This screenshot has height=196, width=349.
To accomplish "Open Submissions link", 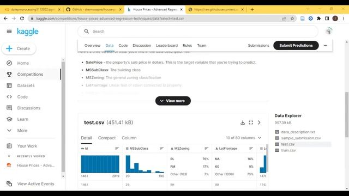I will coord(258,45).
